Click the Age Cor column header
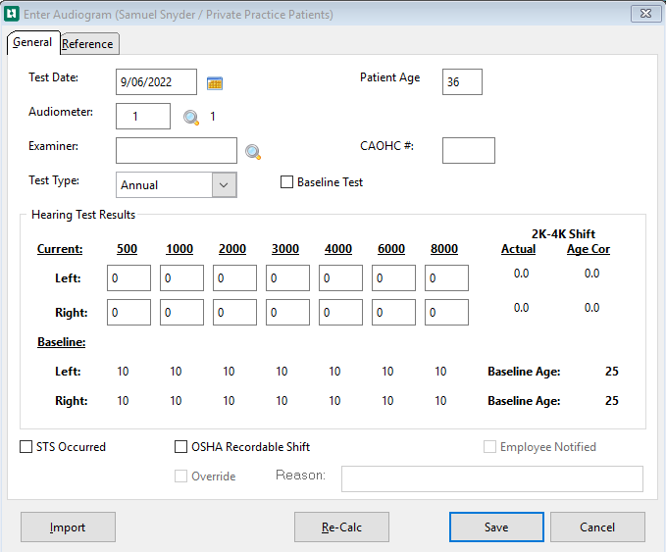The width and height of the screenshot is (666, 552). pos(589,249)
